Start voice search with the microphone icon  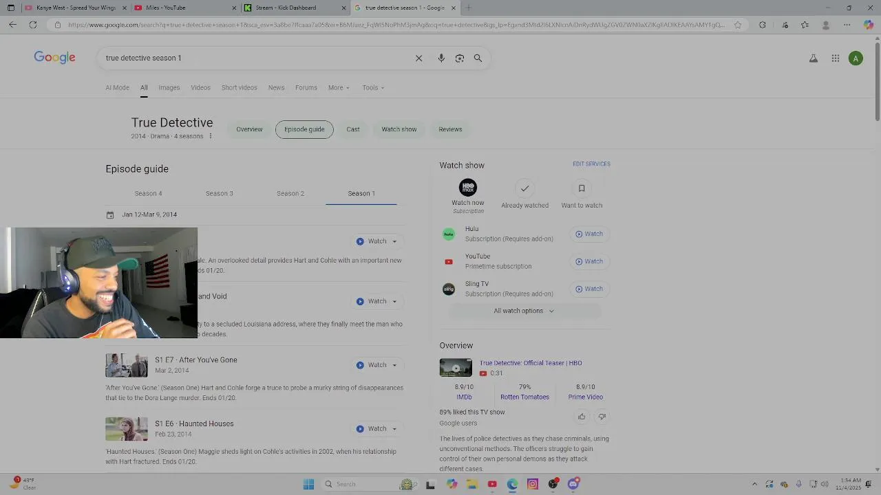[441, 58]
